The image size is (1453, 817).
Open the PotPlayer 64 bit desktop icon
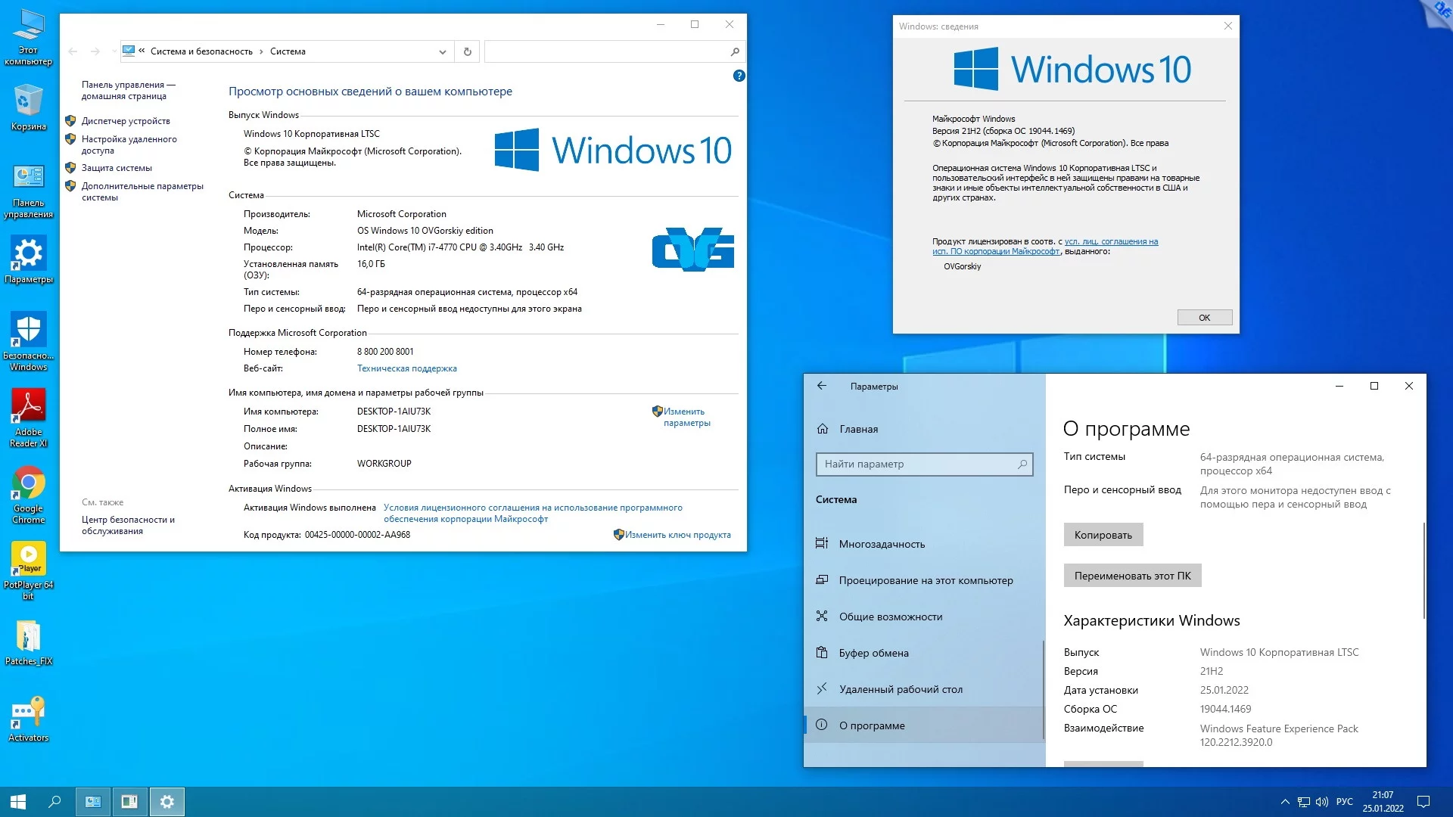coord(28,561)
